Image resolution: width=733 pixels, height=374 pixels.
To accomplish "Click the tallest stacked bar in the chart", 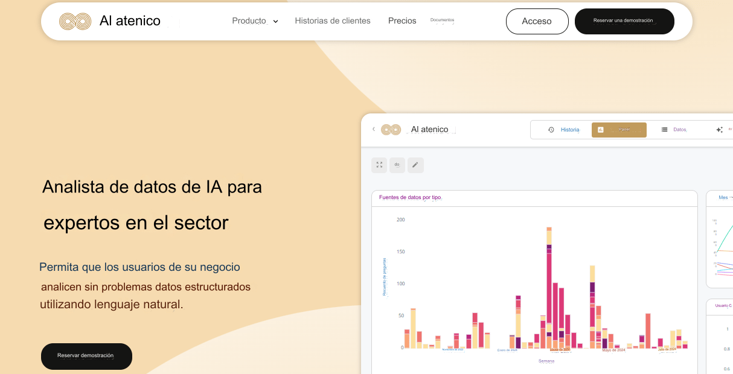I will pyautogui.click(x=549, y=288).
